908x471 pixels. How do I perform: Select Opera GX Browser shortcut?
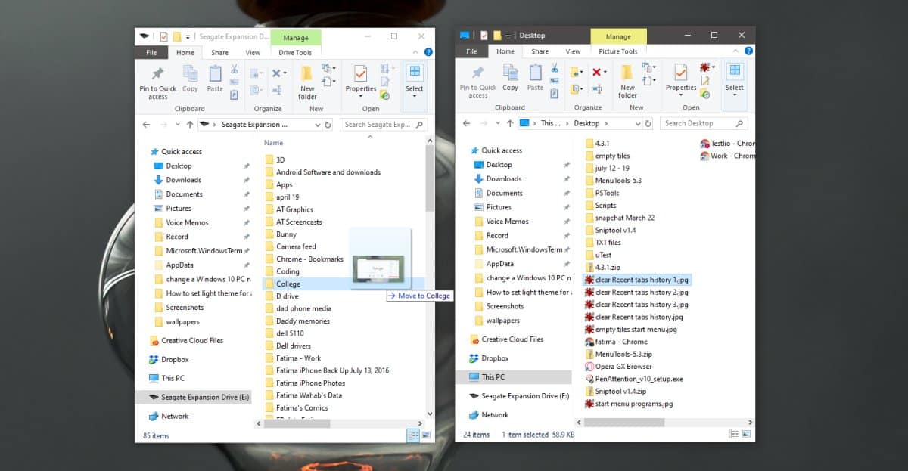click(x=623, y=367)
